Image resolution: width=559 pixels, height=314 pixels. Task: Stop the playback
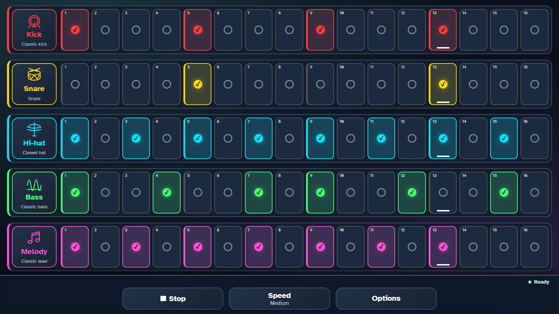(173, 299)
